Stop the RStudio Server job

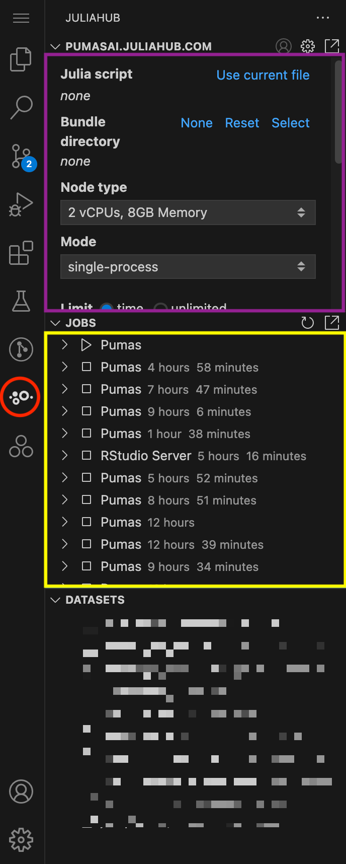(86, 456)
